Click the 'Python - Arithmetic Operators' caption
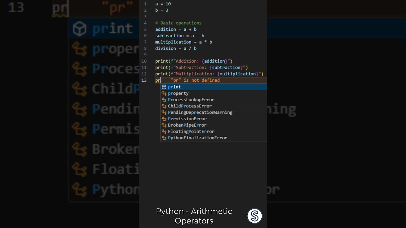The image size is (406, 228). (194, 216)
